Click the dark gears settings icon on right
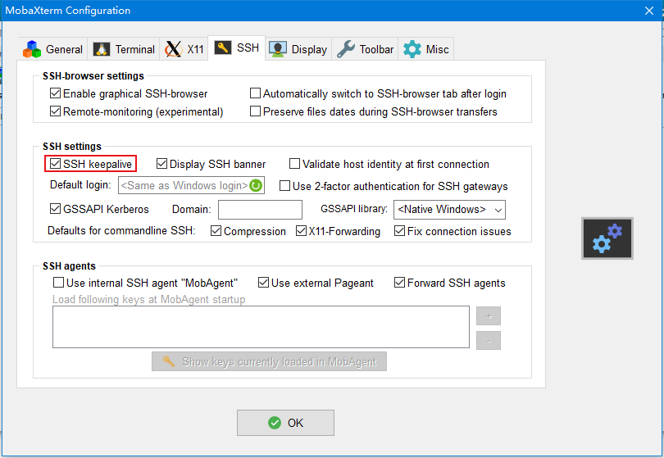 pos(607,238)
